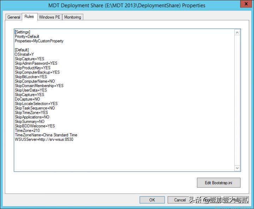Screen dimensions: 254x209
Task: Select the Rules tab
Action: point(29,17)
